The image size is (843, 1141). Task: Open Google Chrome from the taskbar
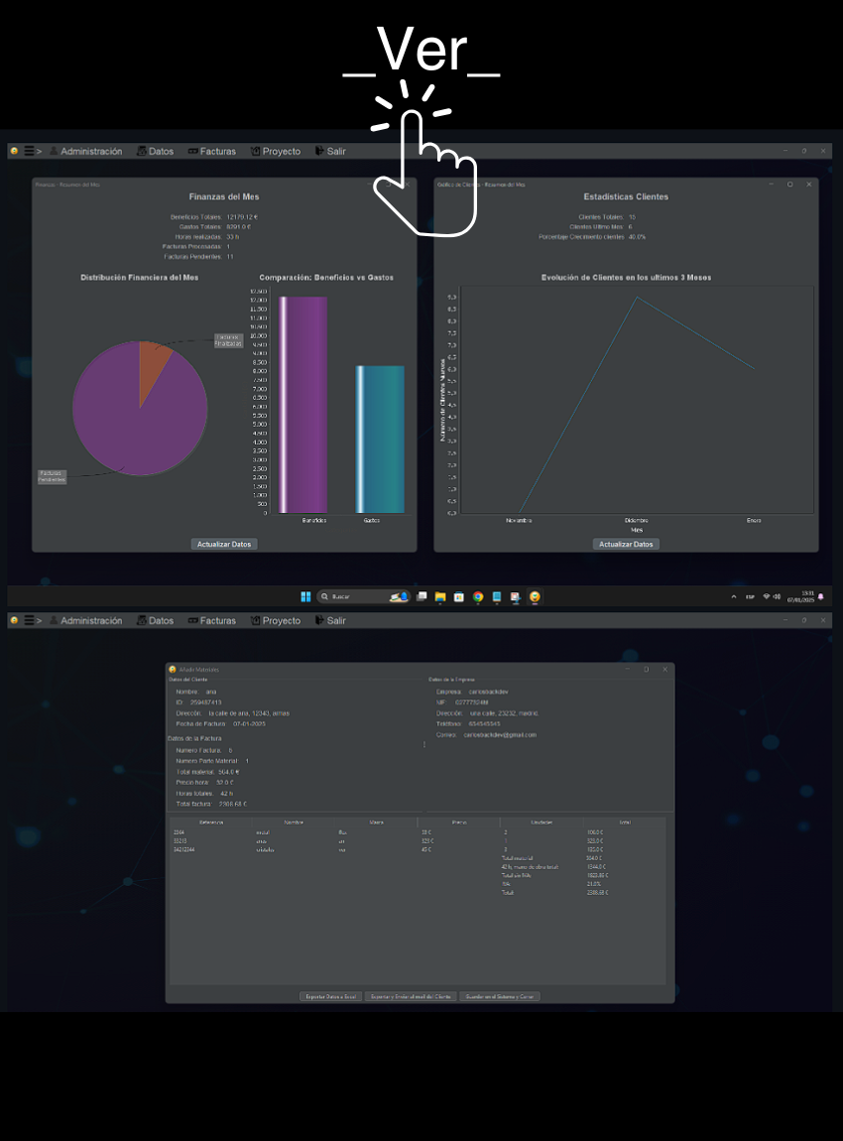click(478, 597)
